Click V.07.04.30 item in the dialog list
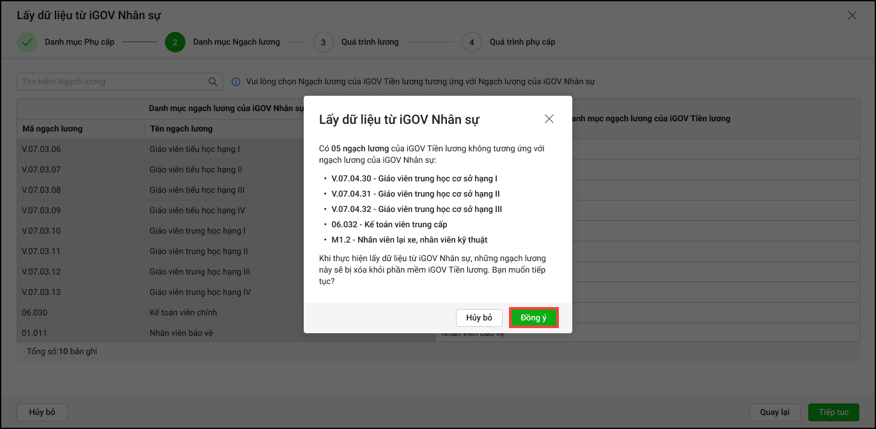 pyautogui.click(x=414, y=179)
